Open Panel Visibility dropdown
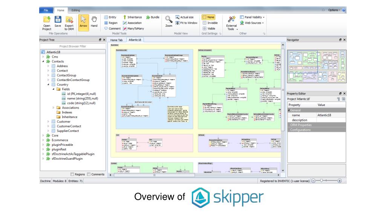 pos(252,17)
